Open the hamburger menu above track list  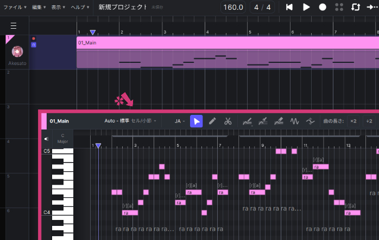(14, 25)
